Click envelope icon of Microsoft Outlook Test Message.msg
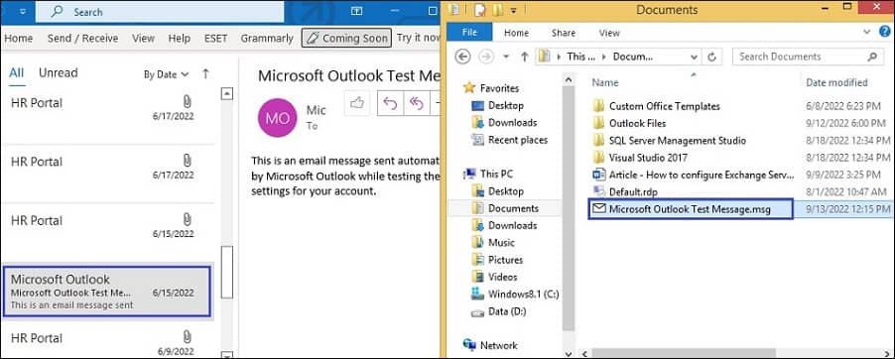Screen dimensions: 895x359 point(598,209)
